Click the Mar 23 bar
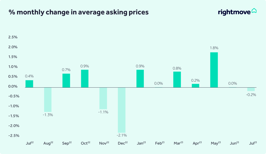 177,79
